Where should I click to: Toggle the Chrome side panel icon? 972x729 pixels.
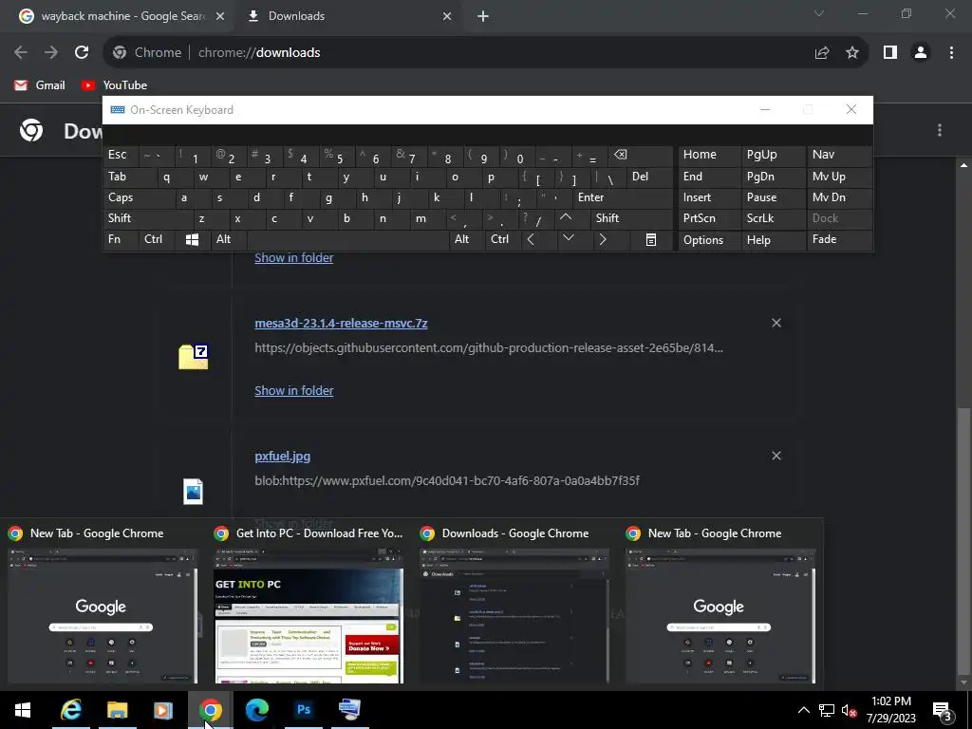pos(890,53)
